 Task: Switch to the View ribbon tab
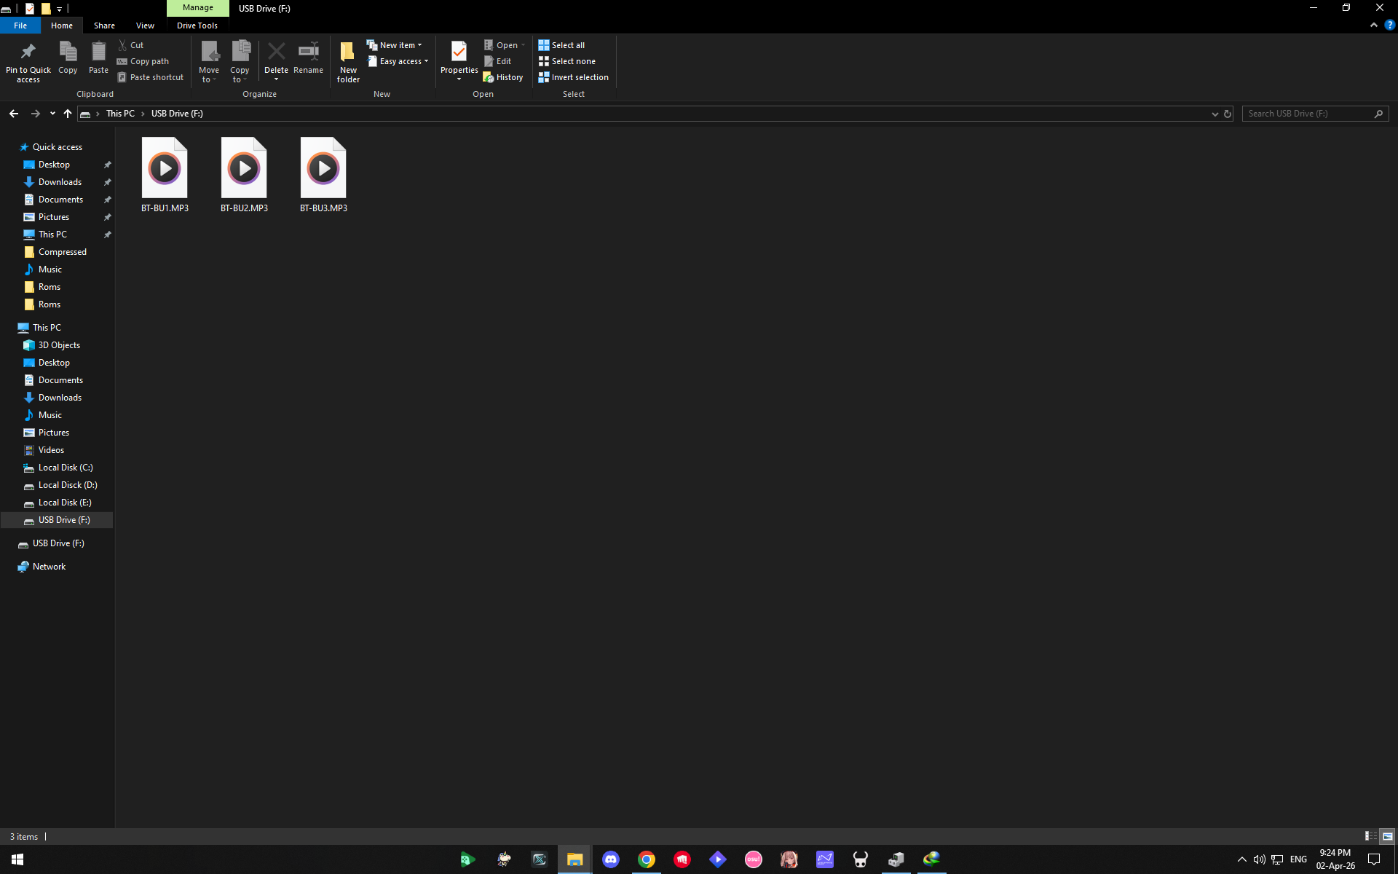pyautogui.click(x=145, y=25)
